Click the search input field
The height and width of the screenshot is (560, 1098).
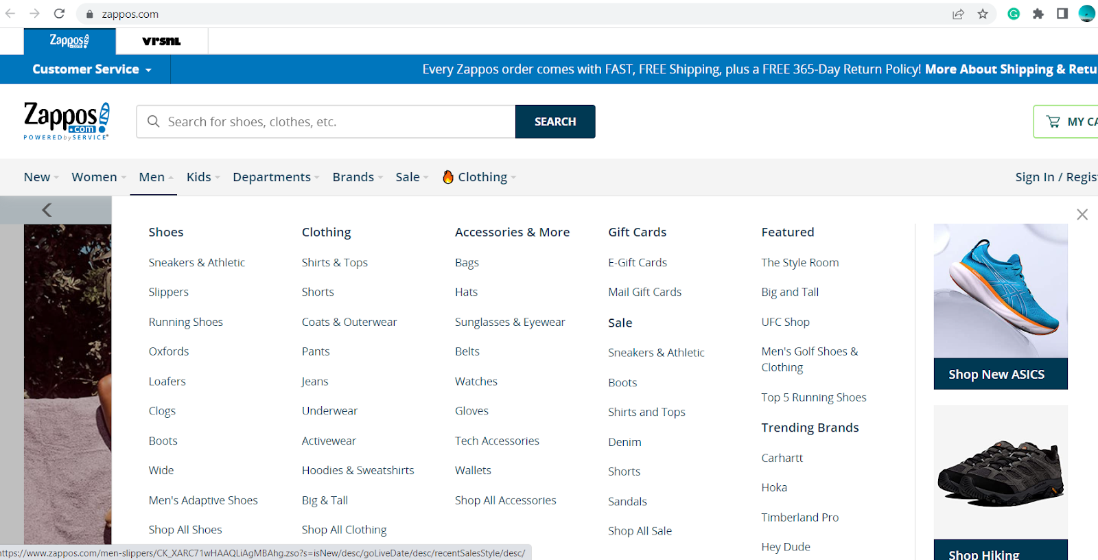point(326,121)
